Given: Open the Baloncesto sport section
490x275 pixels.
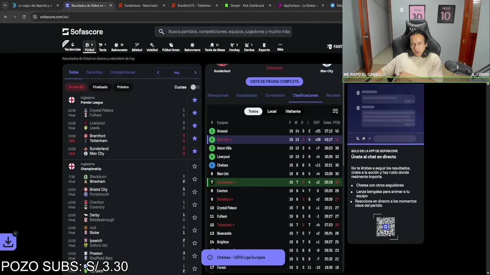Looking at the screenshot, I should (x=119, y=47).
